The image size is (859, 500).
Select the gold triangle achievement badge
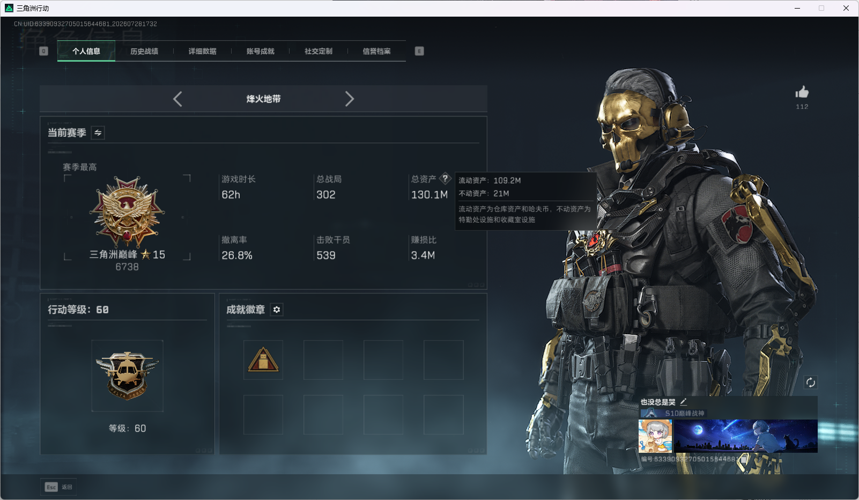pyautogui.click(x=263, y=360)
